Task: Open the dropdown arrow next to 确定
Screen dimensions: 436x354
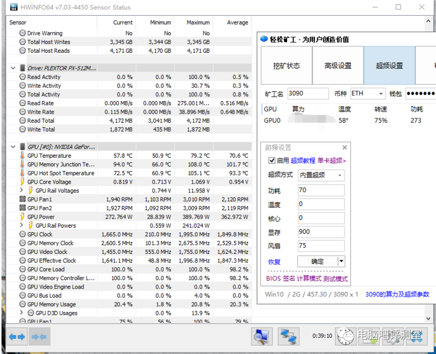Action: (x=341, y=261)
